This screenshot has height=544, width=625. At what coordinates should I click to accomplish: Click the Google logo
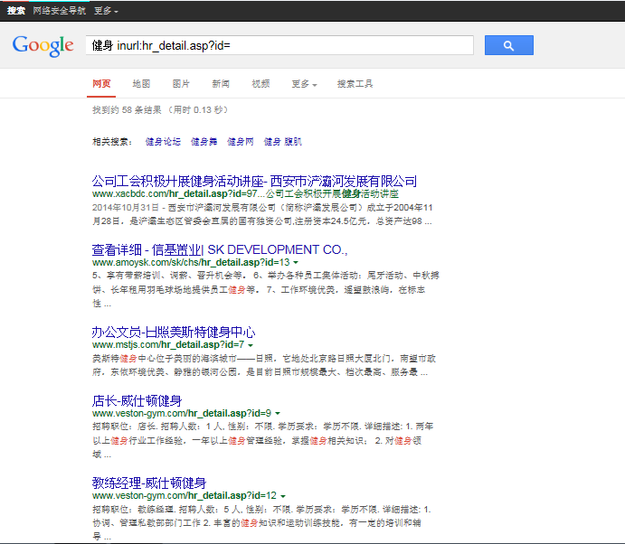(43, 45)
